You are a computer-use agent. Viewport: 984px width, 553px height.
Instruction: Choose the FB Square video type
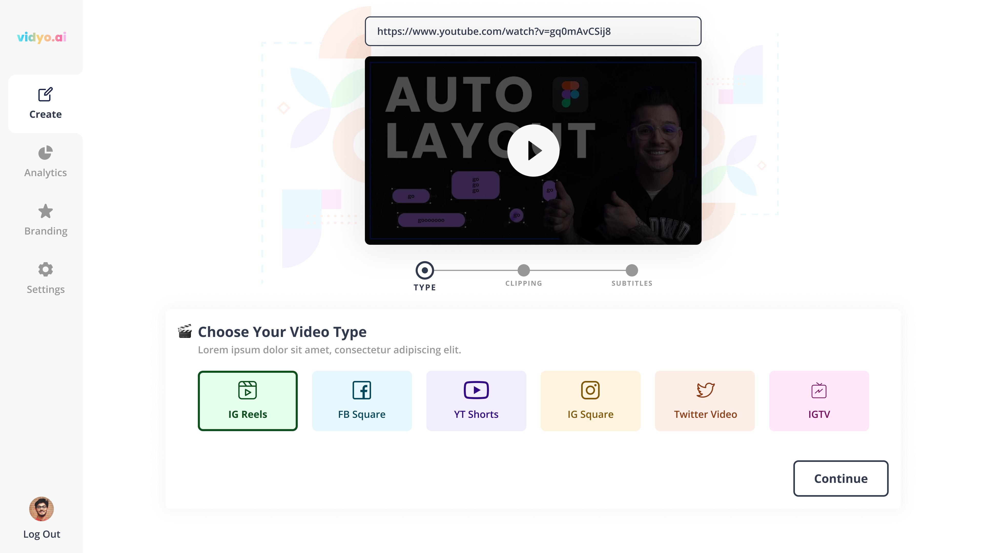click(x=362, y=401)
